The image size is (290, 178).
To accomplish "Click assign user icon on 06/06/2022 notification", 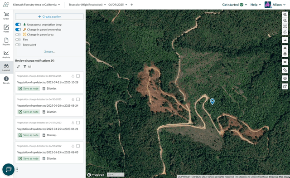I will click(73, 146).
